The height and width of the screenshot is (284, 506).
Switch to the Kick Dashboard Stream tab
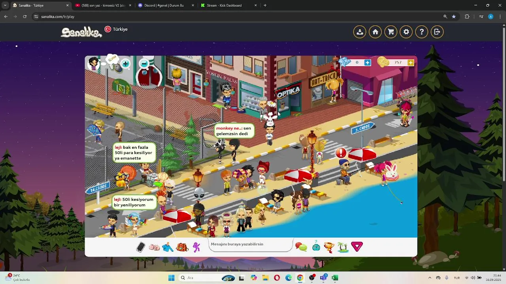(229, 6)
